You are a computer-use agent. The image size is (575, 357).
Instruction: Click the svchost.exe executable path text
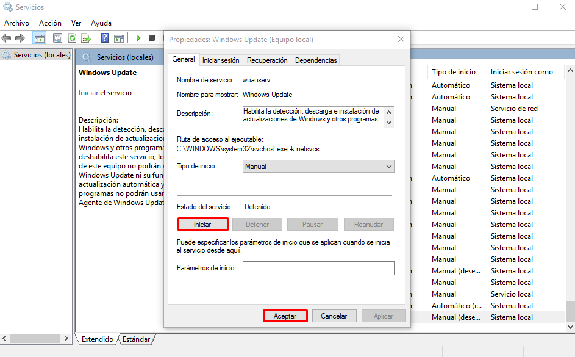coord(248,149)
